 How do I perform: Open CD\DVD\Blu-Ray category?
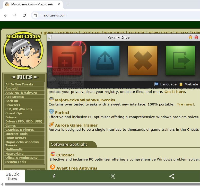click(24, 109)
